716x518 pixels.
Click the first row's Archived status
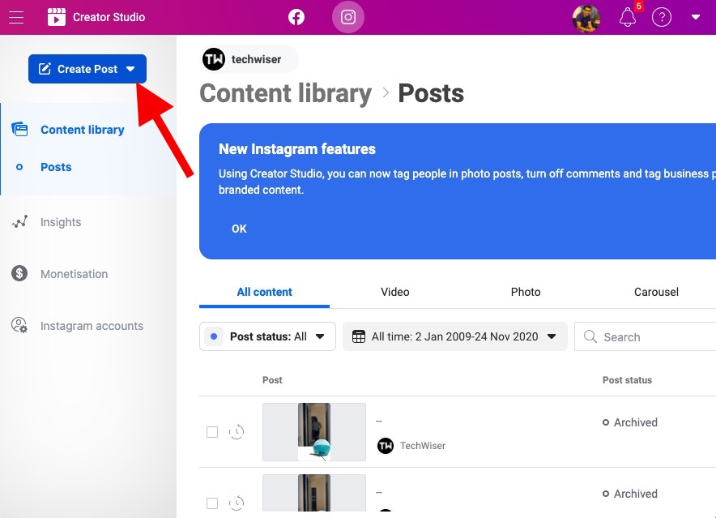(x=630, y=422)
